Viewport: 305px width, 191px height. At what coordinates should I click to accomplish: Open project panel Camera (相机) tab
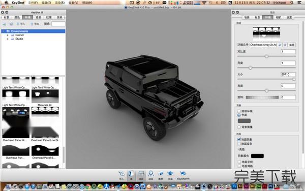[279, 17]
